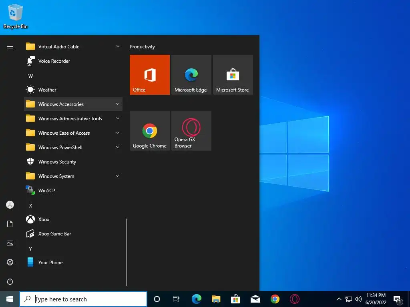Show hidden system tray icons
The height and width of the screenshot is (307, 410).
339,299
